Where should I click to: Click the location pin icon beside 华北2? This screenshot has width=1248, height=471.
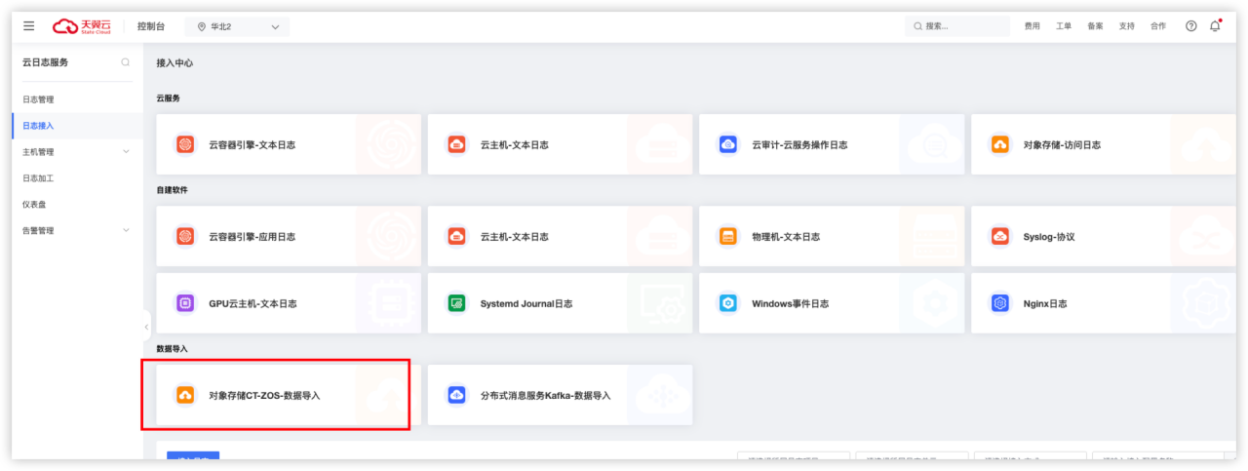202,26
